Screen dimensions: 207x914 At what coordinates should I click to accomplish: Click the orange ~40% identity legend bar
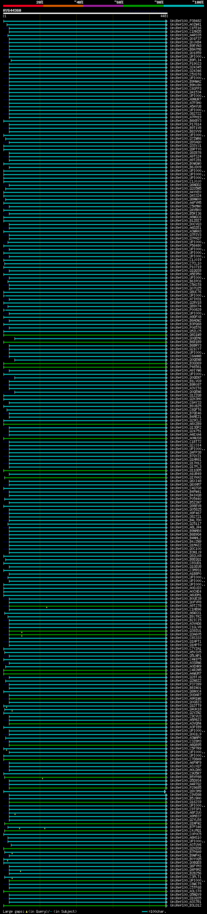pyautogui.click(x=63, y=6)
